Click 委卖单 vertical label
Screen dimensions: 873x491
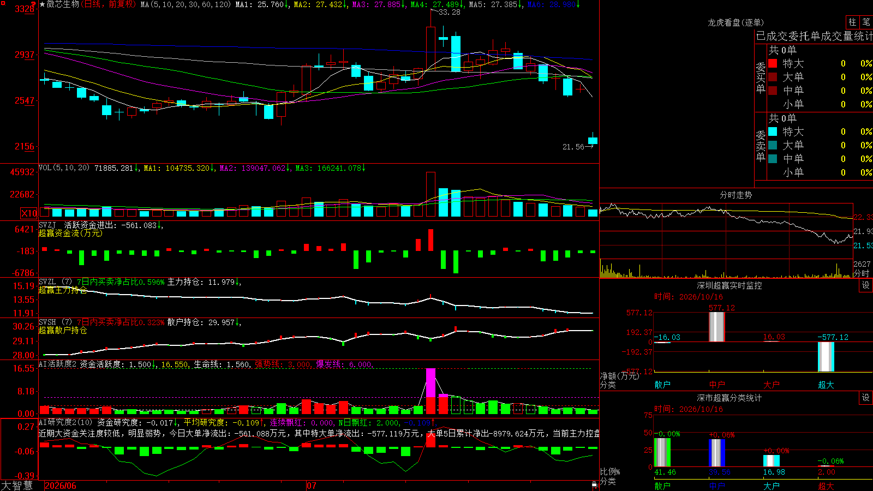761,146
